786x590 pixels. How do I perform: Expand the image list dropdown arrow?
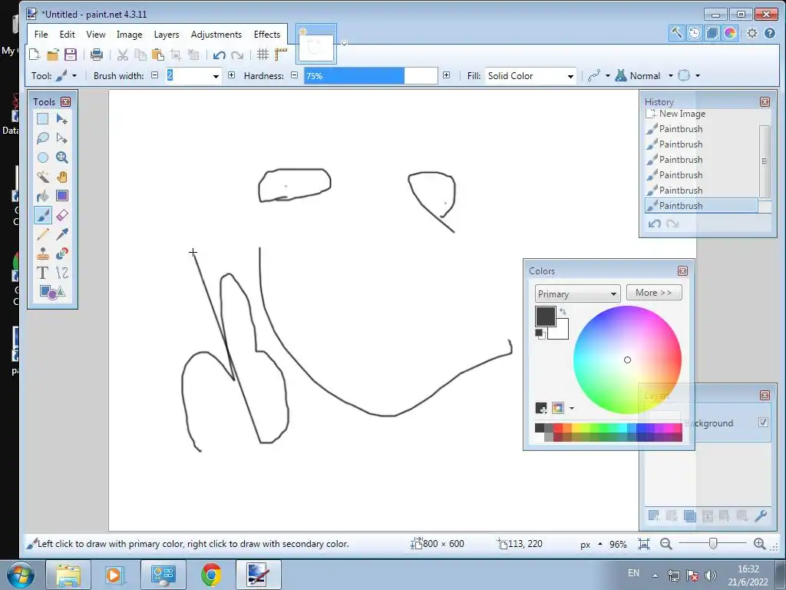click(345, 43)
